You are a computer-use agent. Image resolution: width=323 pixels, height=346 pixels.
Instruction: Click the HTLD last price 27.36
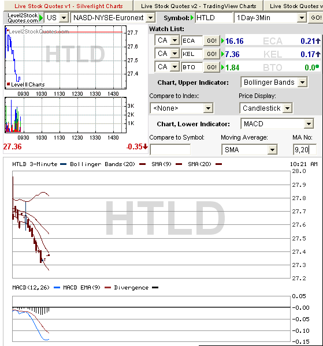12,146
